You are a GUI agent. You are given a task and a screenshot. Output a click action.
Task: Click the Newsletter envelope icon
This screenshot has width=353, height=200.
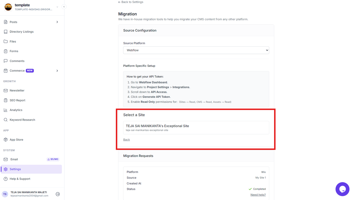[x=6, y=90]
